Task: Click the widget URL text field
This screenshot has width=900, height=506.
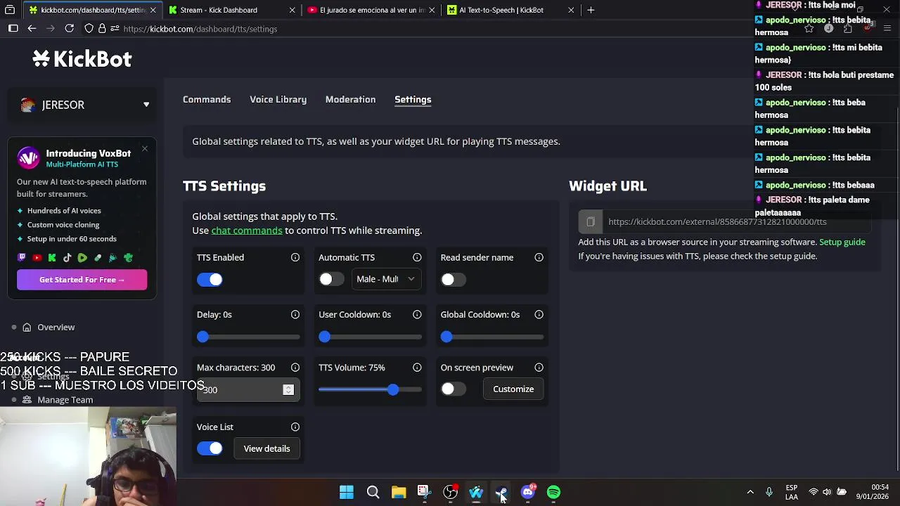Action: (x=737, y=222)
